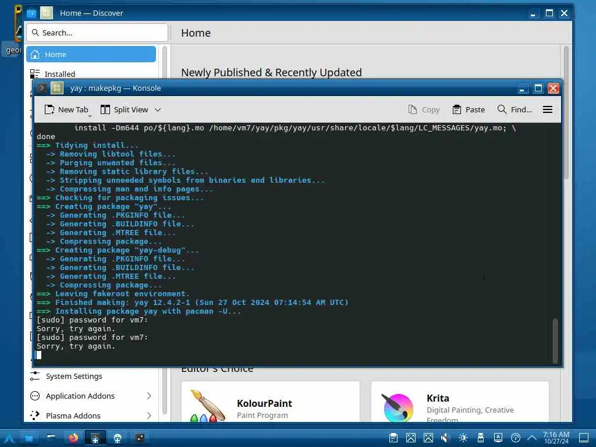The height and width of the screenshot is (447, 596).
Task: Click the Split View button in Konsole
Action: pos(125,109)
